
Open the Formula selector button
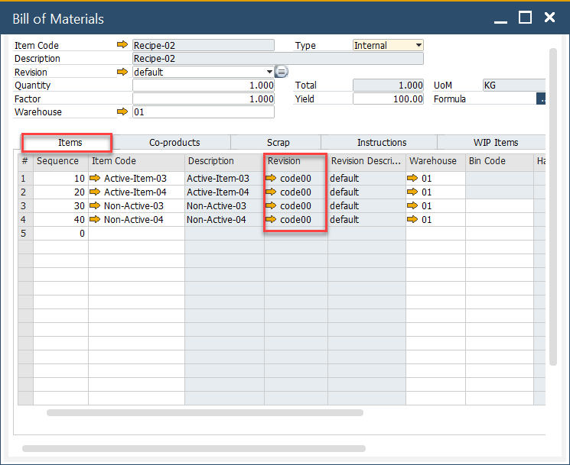click(x=542, y=99)
